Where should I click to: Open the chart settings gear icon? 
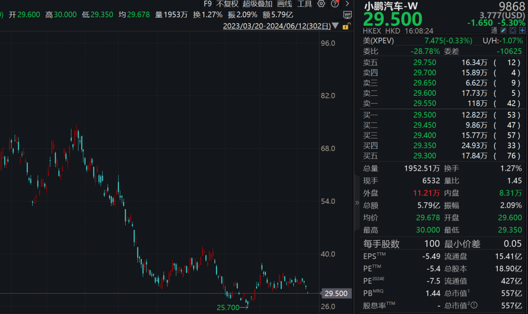pos(322,4)
